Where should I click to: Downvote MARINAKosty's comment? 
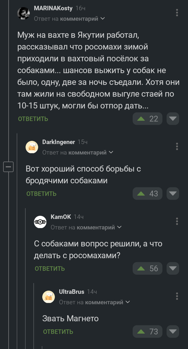(173, 119)
